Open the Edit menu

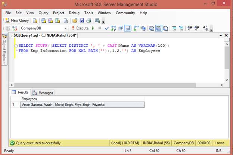coord(19,13)
